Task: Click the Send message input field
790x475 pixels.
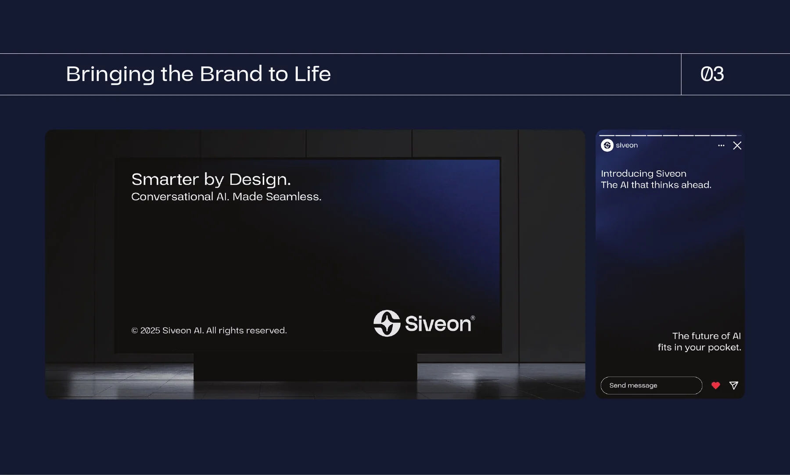Action: 651,385
